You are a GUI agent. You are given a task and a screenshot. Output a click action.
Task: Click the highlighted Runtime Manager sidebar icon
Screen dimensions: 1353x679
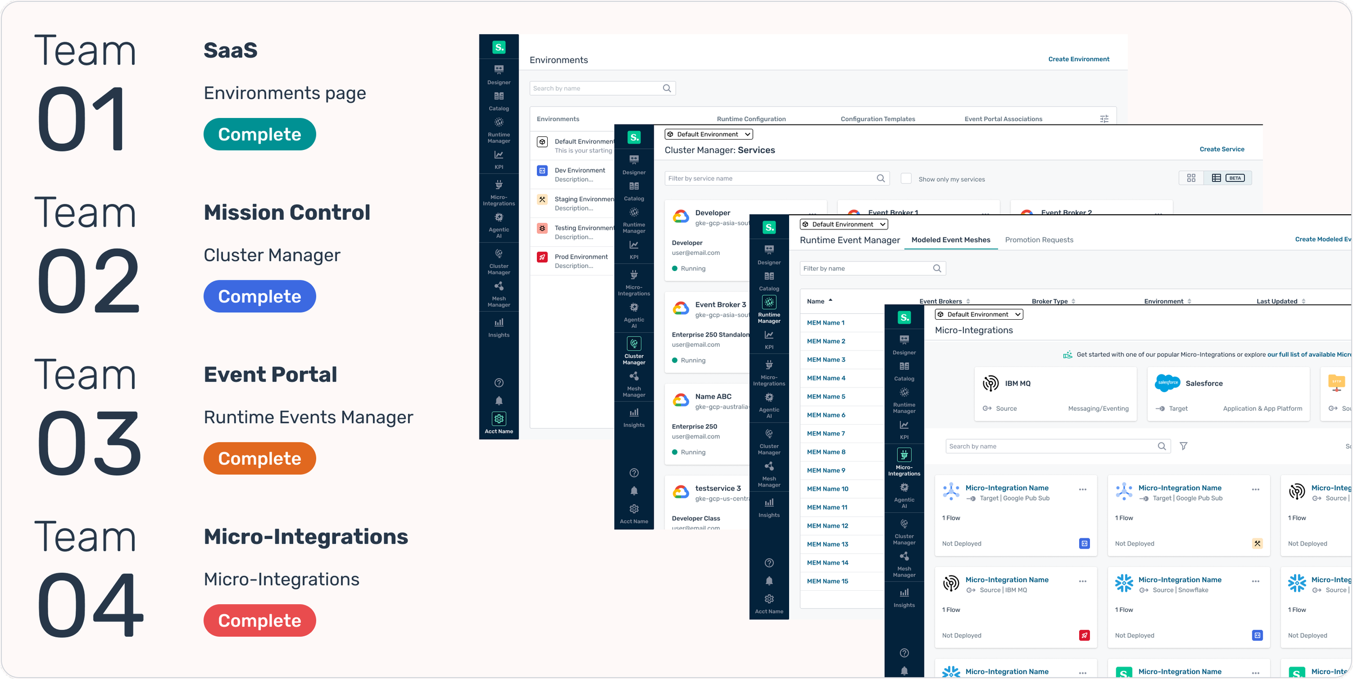(x=769, y=302)
